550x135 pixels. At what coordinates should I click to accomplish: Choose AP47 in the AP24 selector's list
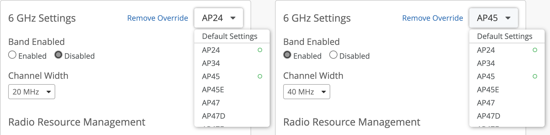pyautogui.click(x=211, y=103)
